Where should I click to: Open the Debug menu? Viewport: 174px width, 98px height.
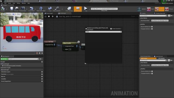18,3
